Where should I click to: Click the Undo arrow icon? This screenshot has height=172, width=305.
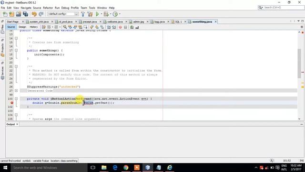pyautogui.click(x=34, y=14)
